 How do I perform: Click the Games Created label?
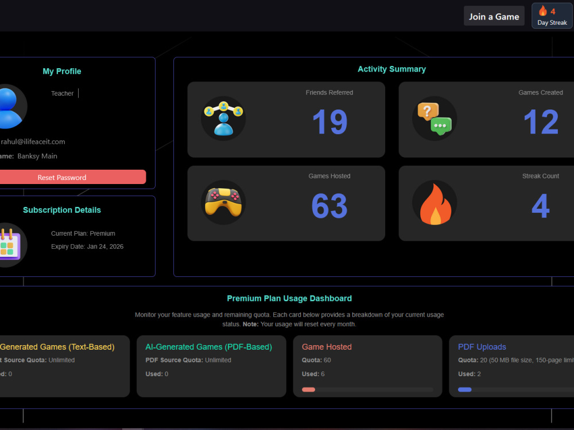[x=541, y=92]
